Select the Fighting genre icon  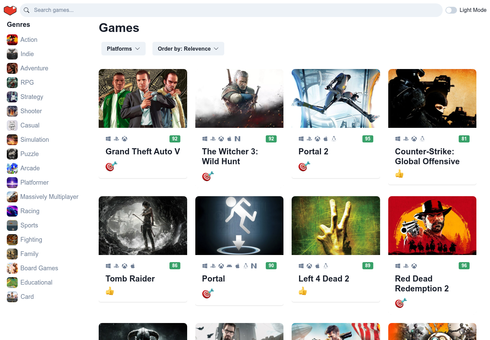coord(12,240)
